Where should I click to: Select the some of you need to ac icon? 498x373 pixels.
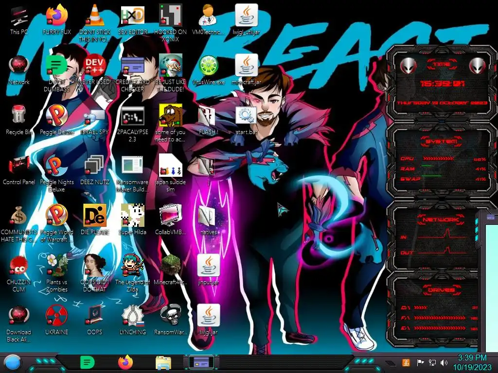(x=170, y=116)
